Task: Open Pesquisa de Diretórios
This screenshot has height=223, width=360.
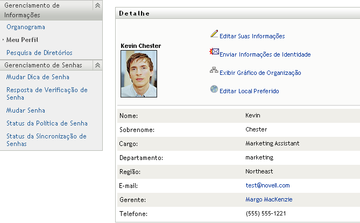Action: 39,53
